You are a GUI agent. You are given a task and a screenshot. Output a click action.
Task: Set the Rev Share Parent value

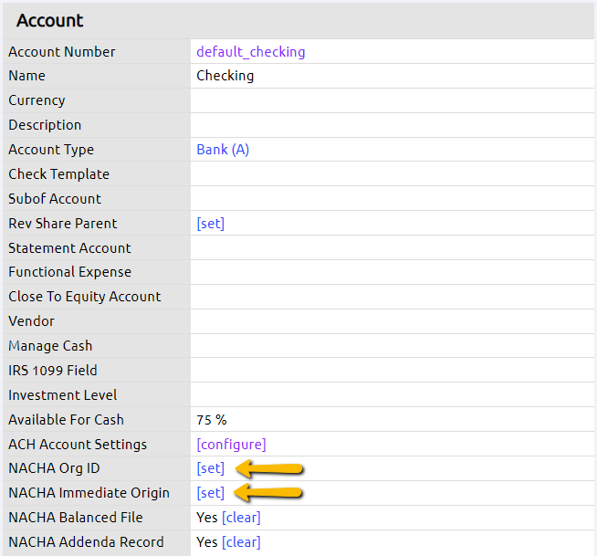[x=211, y=224]
